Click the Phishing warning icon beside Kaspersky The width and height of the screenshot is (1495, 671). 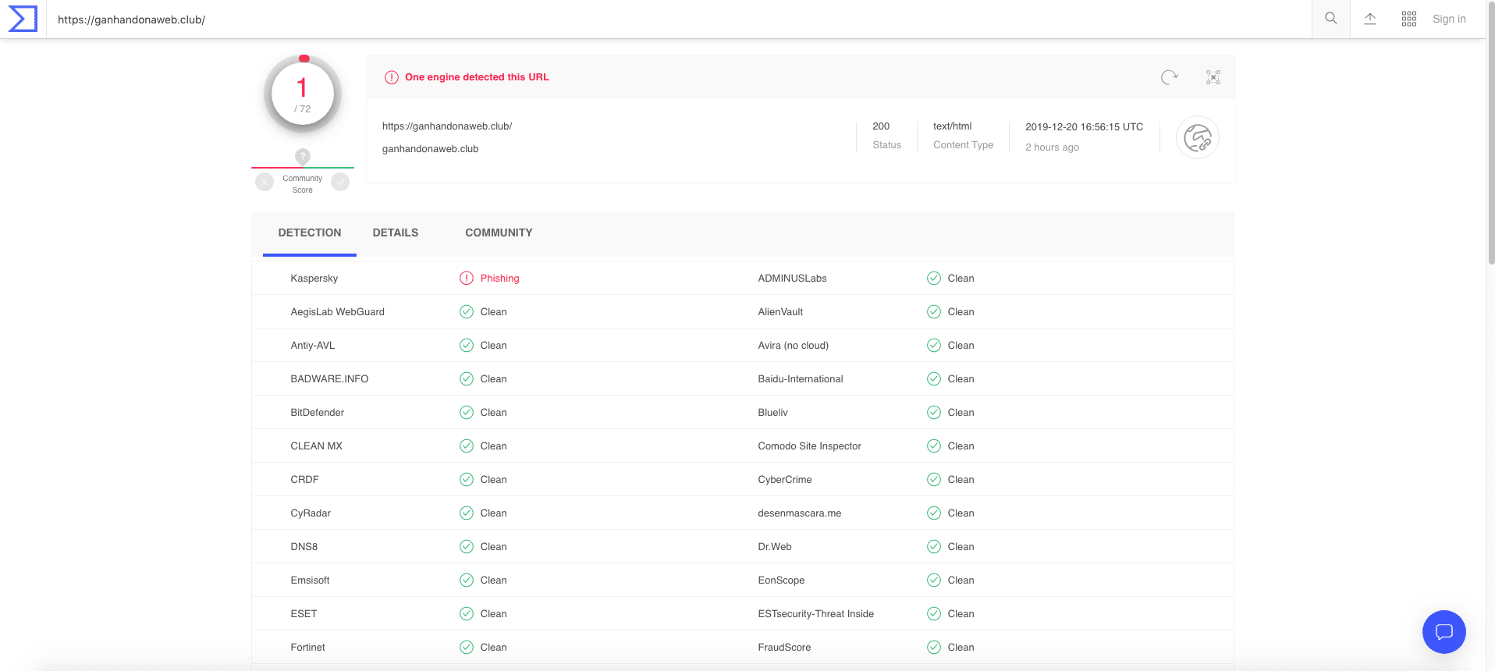pyautogui.click(x=467, y=279)
